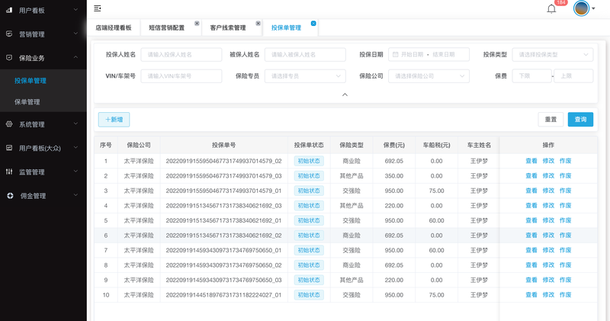Click the sidebar collapse hamburger icon
Image resolution: width=610 pixels, height=321 pixels.
tap(98, 8)
